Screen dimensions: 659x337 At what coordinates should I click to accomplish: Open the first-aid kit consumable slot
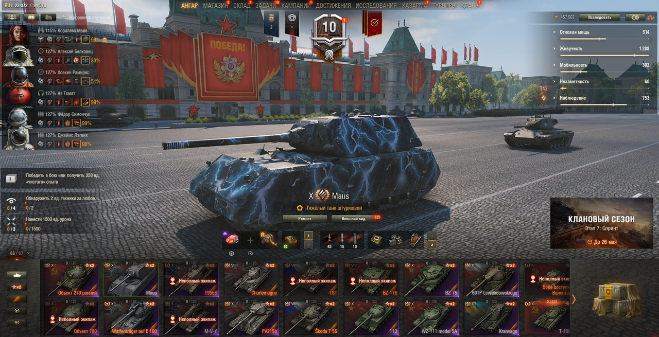tap(377, 240)
